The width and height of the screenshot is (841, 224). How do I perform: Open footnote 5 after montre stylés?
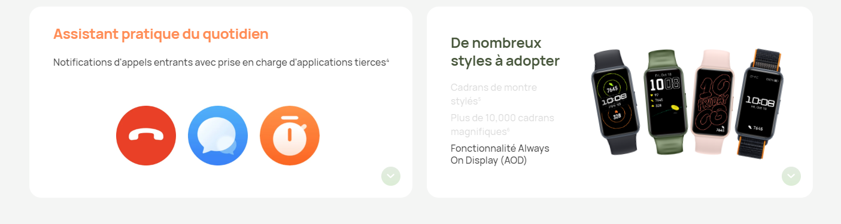(x=479, y=99)
